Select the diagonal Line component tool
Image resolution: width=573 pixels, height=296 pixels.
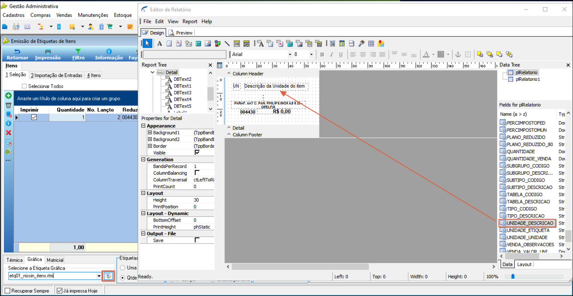tap(227, 44)
